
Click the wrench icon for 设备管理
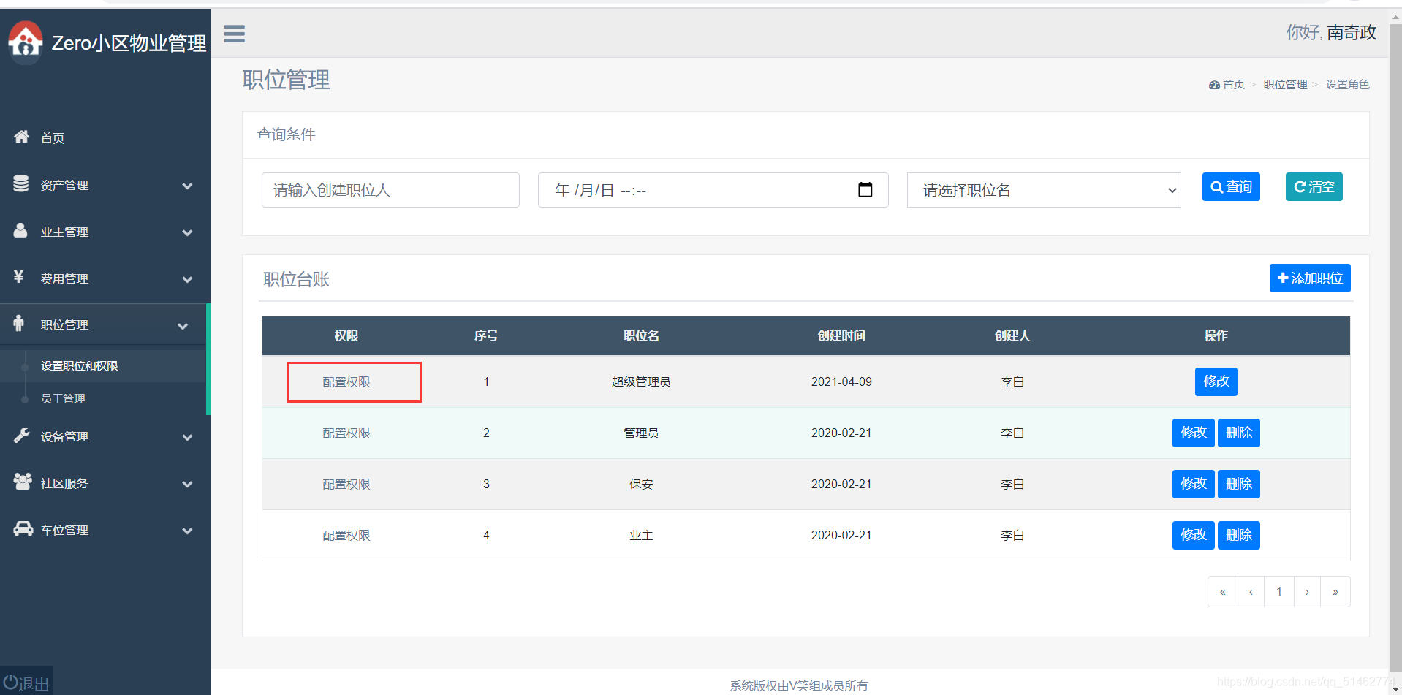tap(20, 436)
